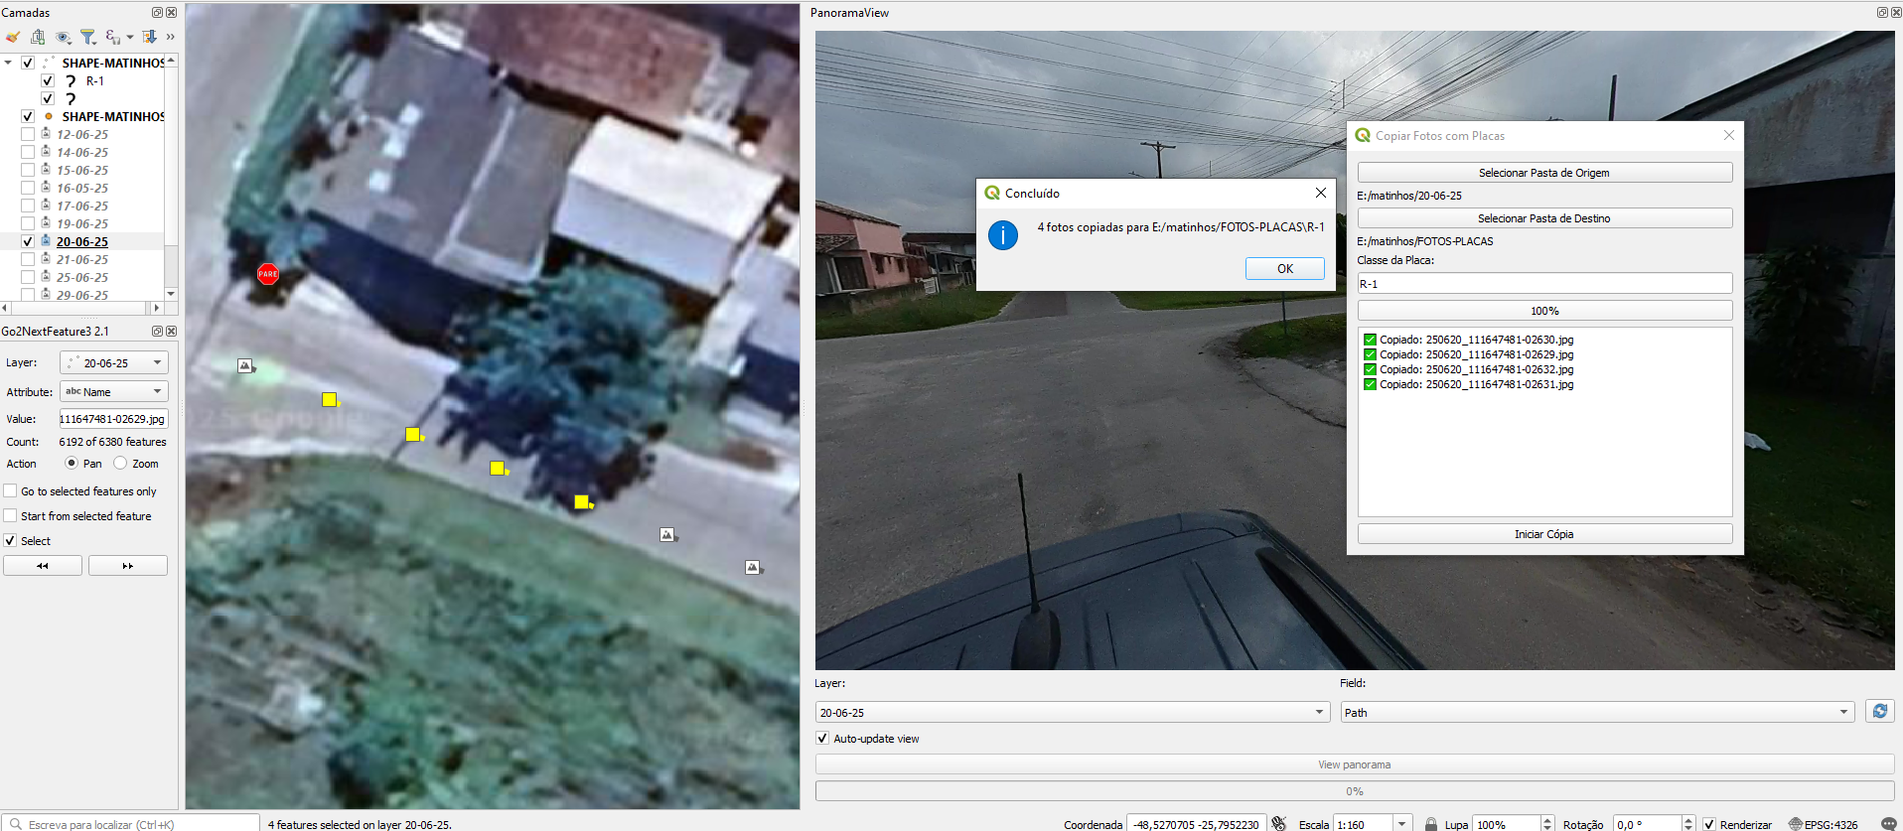Click the Classe da Placa input field
The height and width of the screenshot is (831, 1903).
coord(1543,284)
